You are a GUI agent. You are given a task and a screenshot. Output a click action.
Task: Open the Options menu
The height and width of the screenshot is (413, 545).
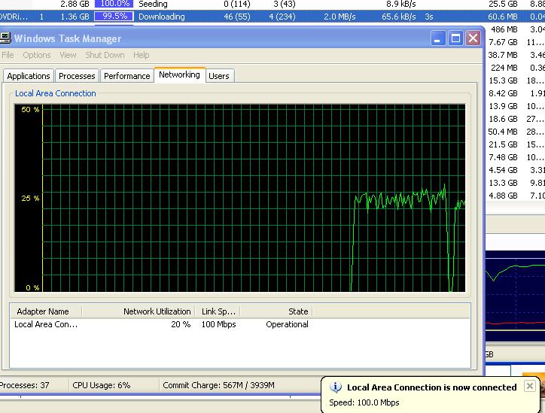(36, 55)
